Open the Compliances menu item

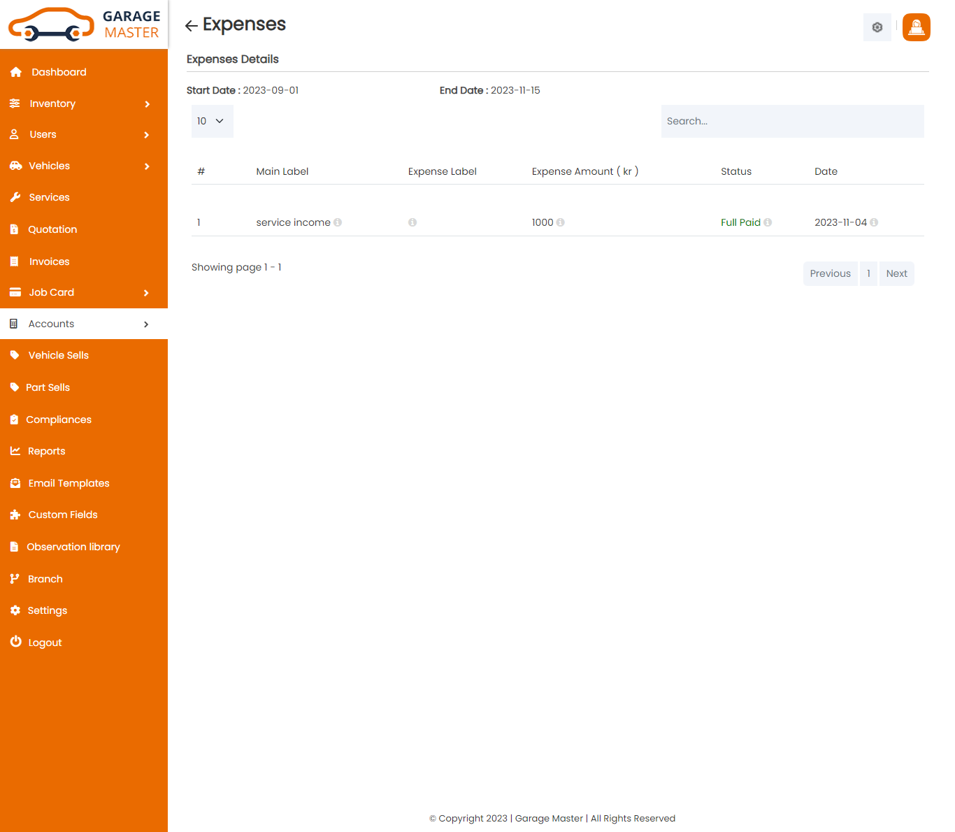[59, 419]
